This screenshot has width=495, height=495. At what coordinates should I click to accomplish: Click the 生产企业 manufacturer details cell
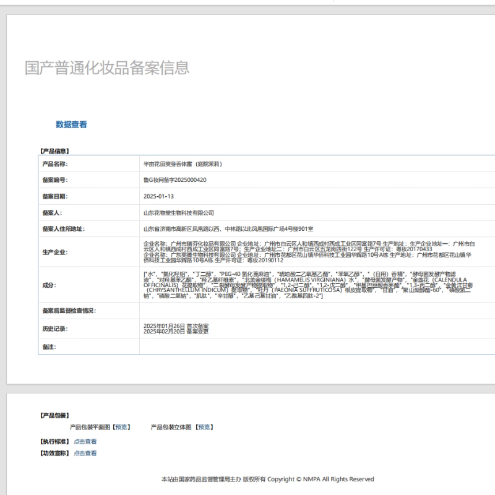point(309,252)
